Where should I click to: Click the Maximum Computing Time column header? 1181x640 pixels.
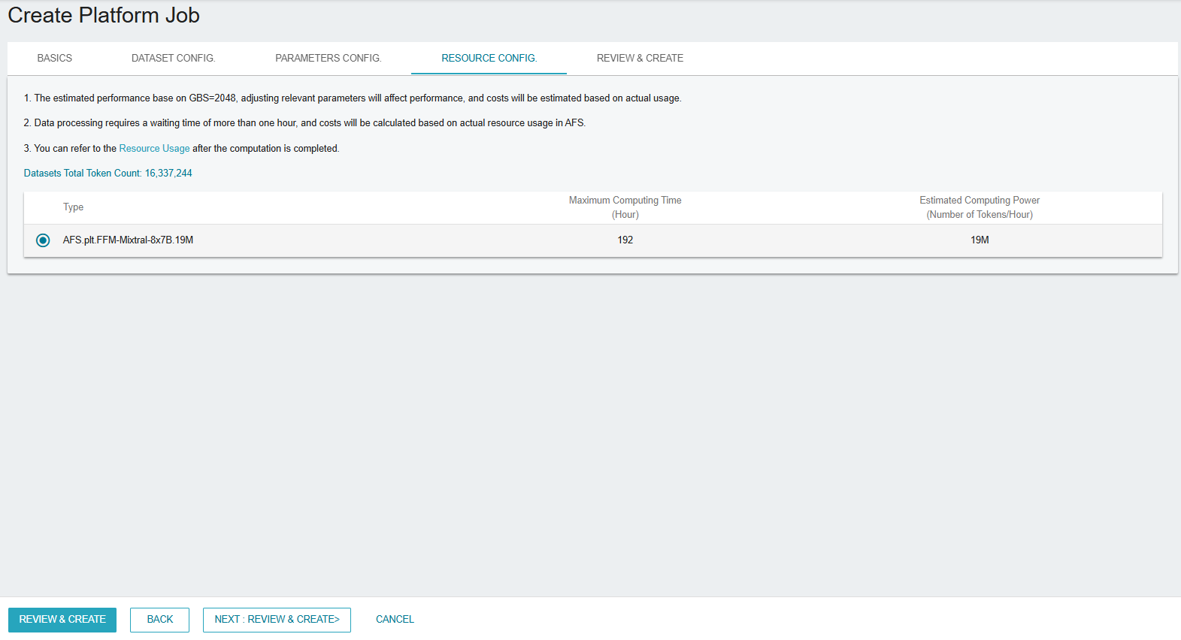pos(625,207)
